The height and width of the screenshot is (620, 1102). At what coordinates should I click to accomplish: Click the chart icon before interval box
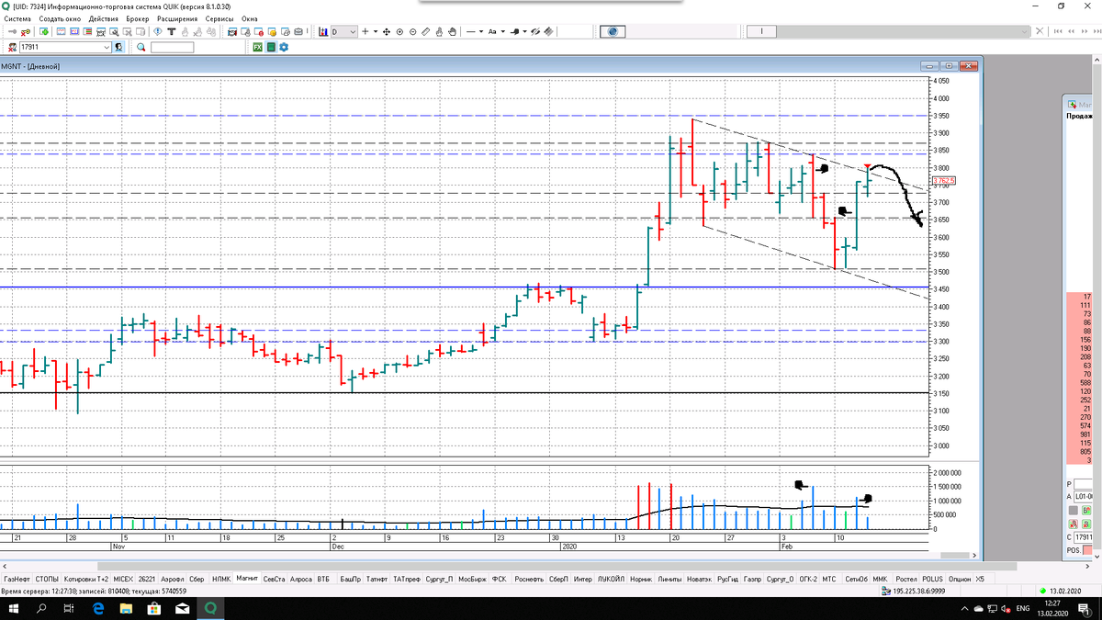click(323, 31)
